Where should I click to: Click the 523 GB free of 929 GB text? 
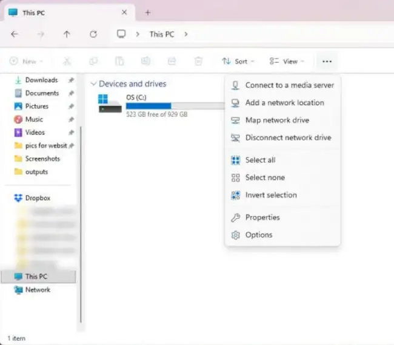156,114
